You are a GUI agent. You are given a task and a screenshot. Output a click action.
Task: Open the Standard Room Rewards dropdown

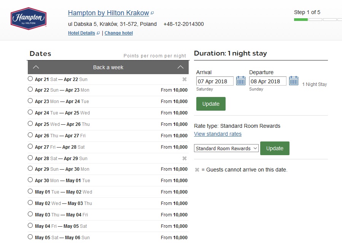[x=226, y=148]
